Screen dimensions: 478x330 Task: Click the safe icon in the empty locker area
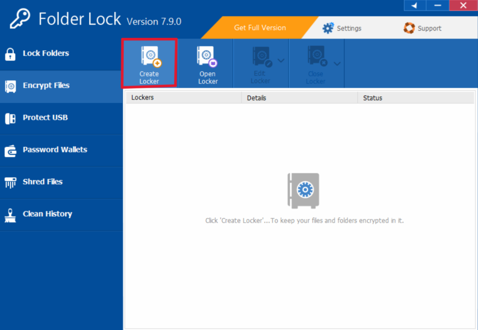(x=303, y=190)
